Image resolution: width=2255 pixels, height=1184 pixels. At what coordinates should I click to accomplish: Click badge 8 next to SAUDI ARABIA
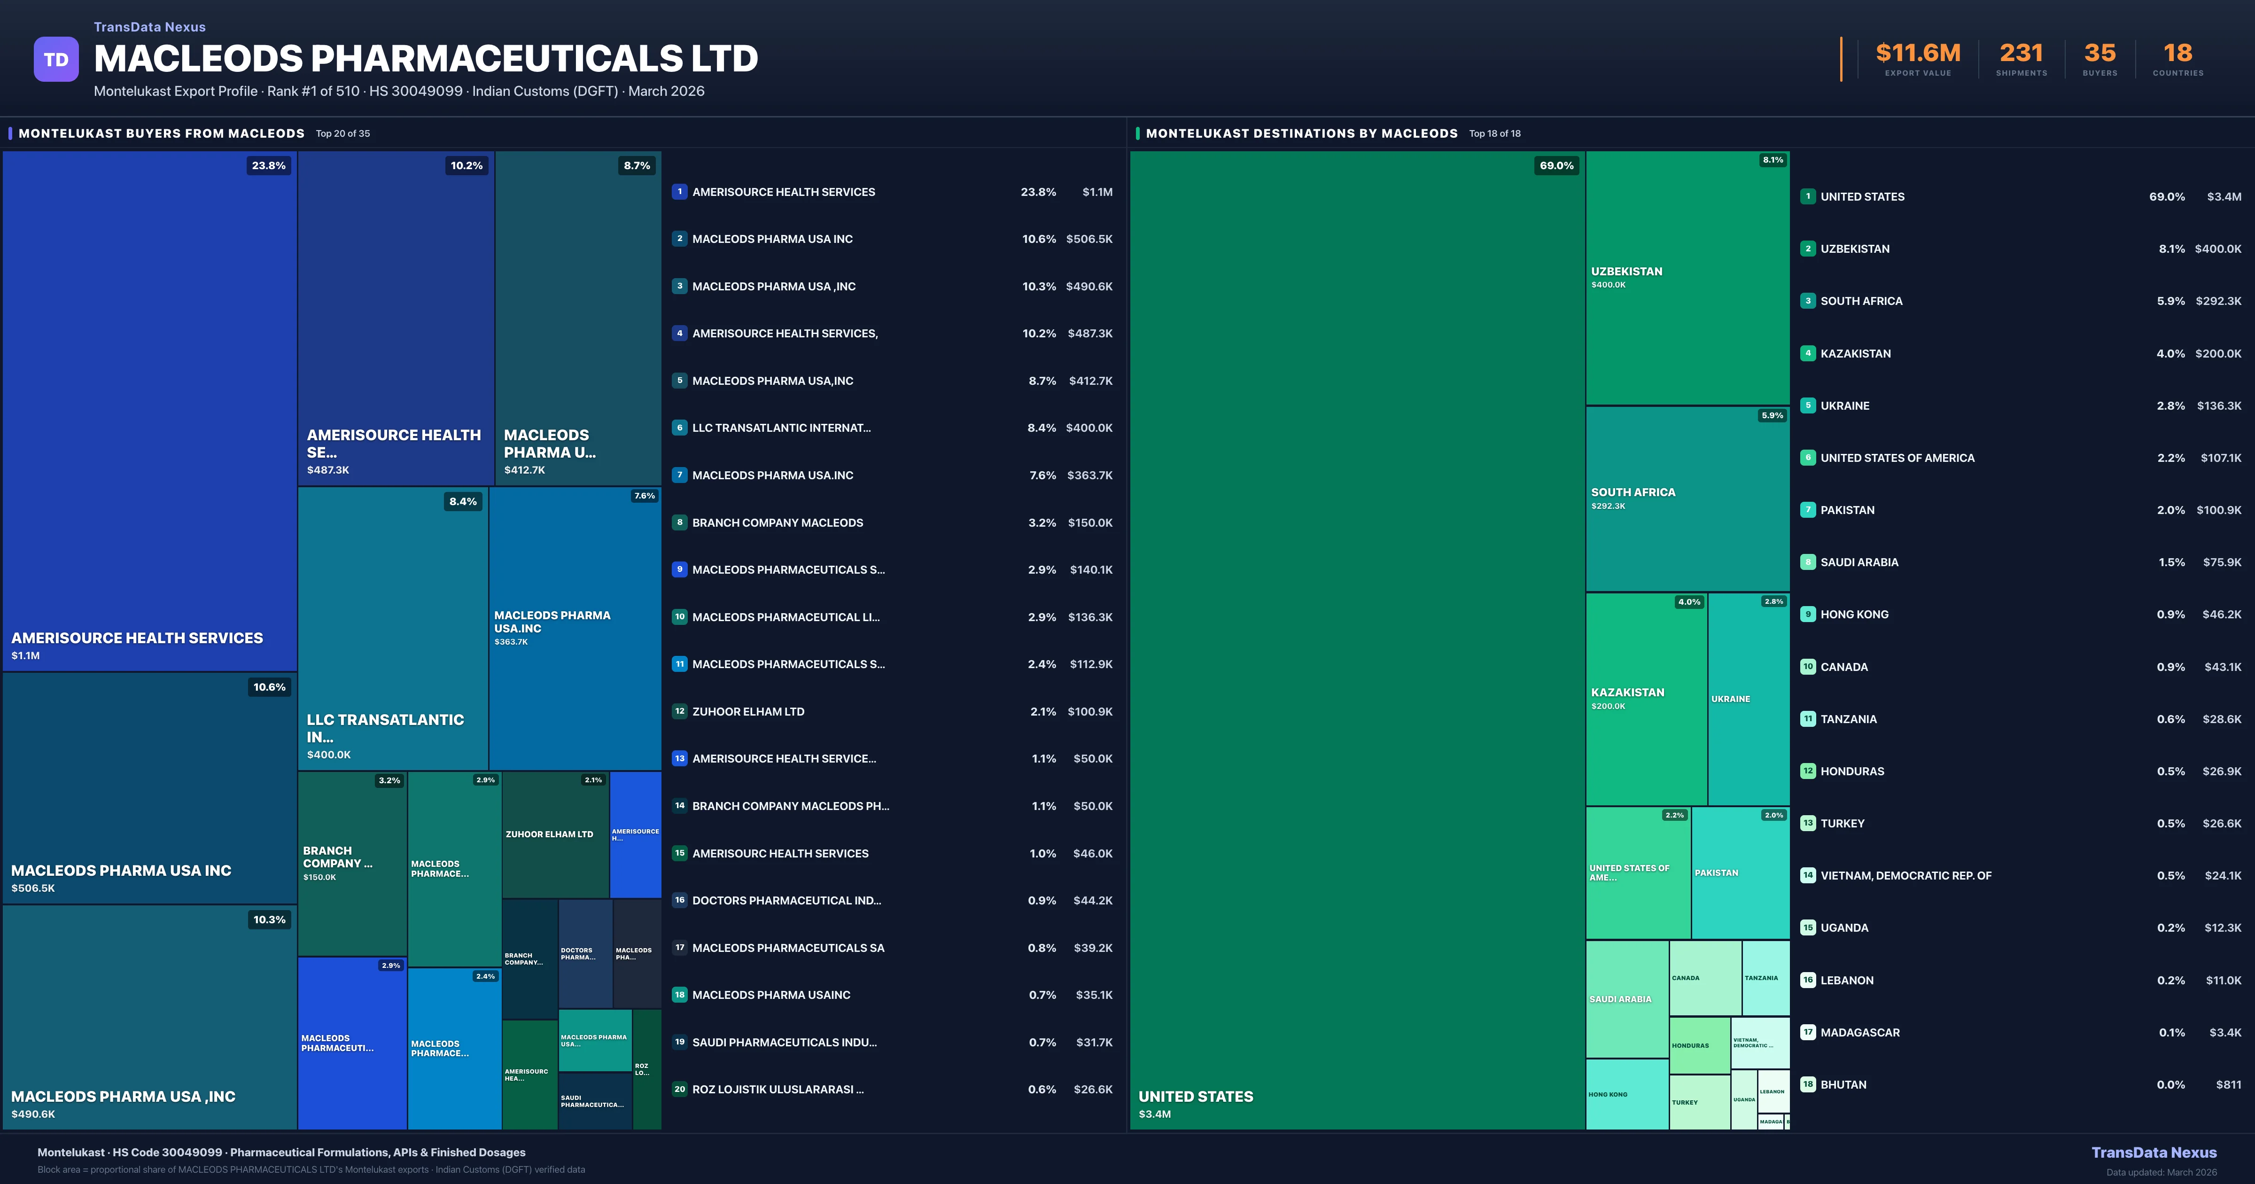point(1809,561)
